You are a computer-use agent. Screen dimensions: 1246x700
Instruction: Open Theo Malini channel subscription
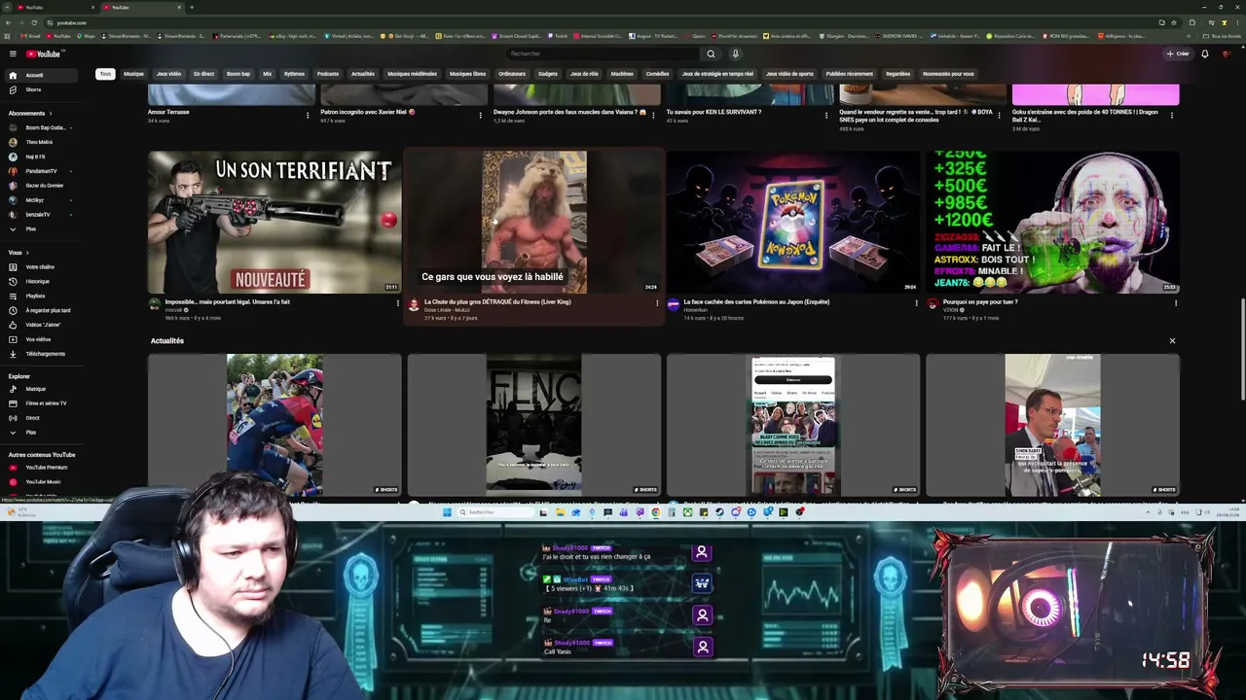point(39,142)
